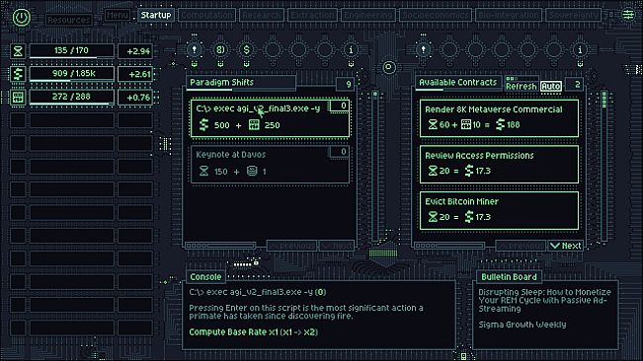
Task: Switch to the Engineering tab
Action: click(x=367, y=15)
